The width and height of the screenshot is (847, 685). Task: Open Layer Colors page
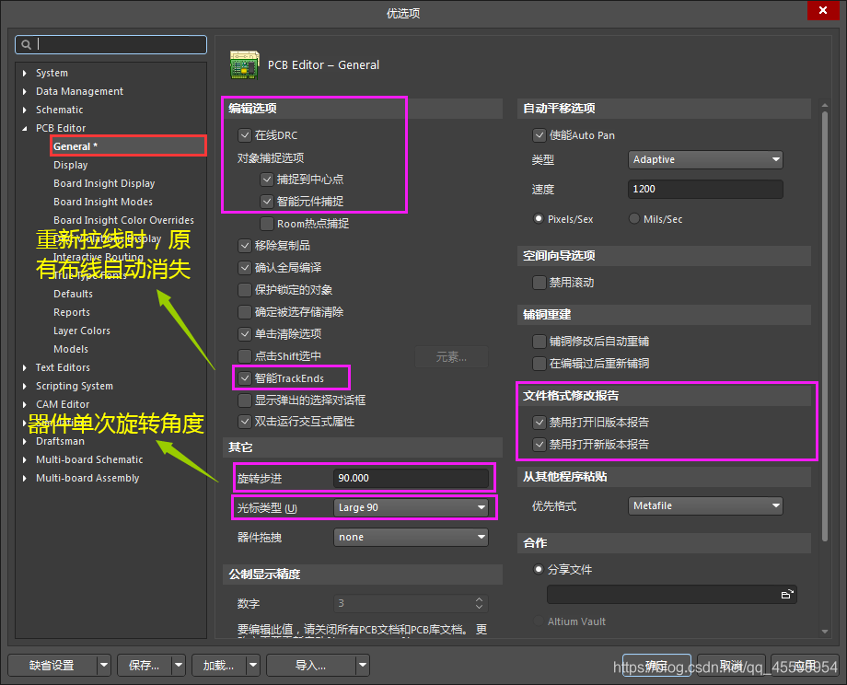(x=82, y=331)
